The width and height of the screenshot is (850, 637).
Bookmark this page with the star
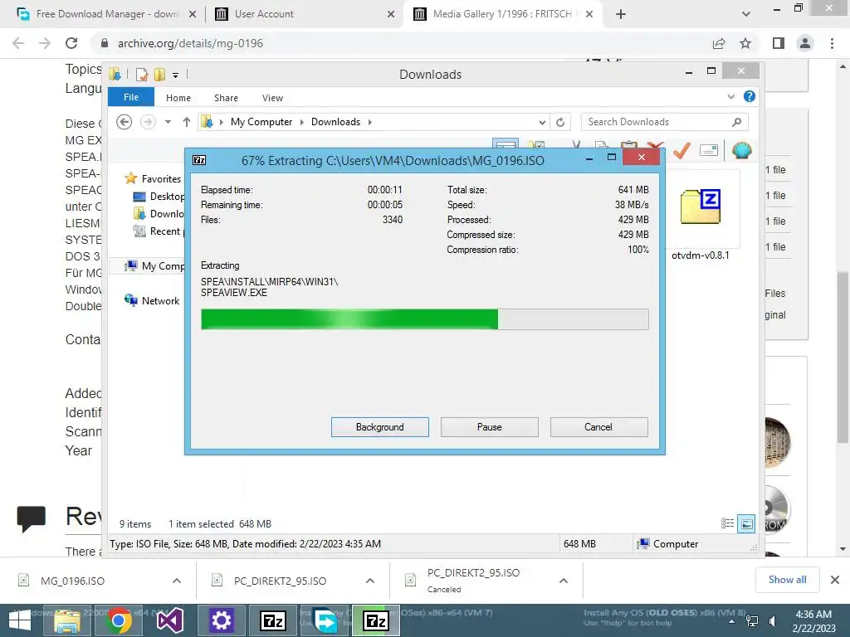[745, 43]
